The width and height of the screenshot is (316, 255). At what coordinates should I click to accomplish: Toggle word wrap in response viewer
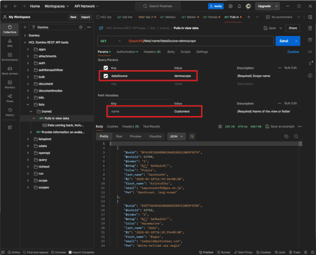(192, 136)
